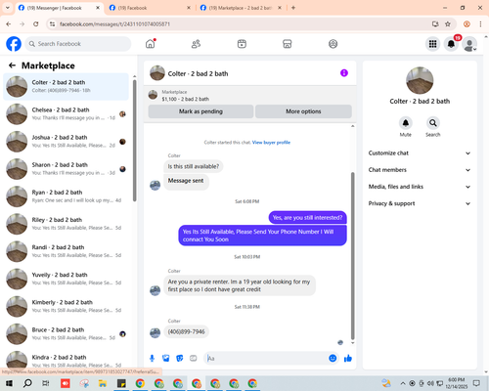Open Chrome three-dot menu
The width and height of the screenshot is (489, 391).
click(480, 23)
